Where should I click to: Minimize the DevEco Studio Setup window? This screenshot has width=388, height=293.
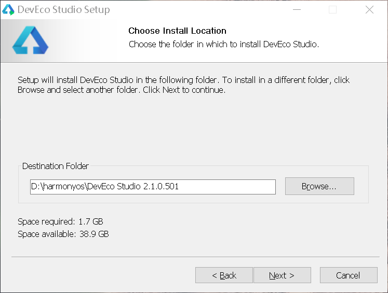pyautogui.click(x=297, y=10)
